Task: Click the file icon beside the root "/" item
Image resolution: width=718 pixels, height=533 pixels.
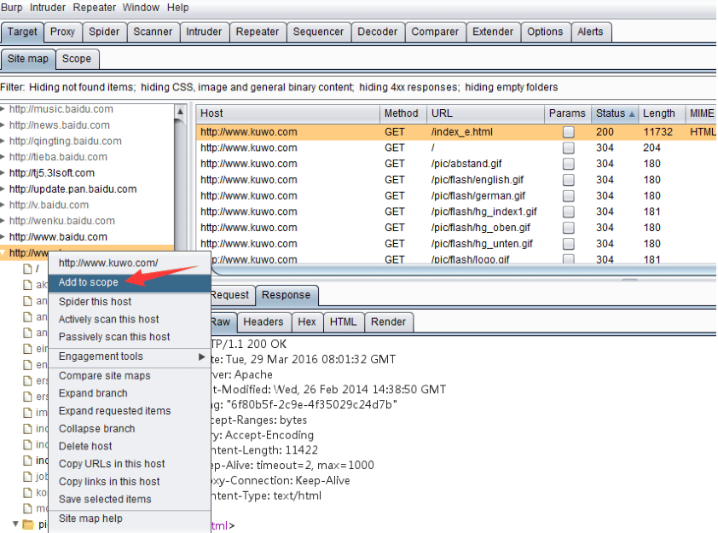Action: 28,269
